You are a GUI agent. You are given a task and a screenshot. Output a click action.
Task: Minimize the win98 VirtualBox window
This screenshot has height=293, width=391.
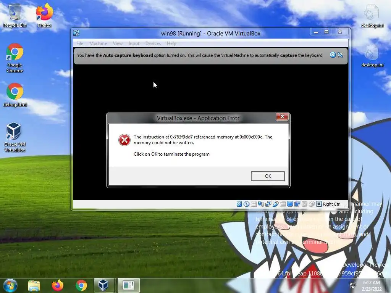(316, 32)
